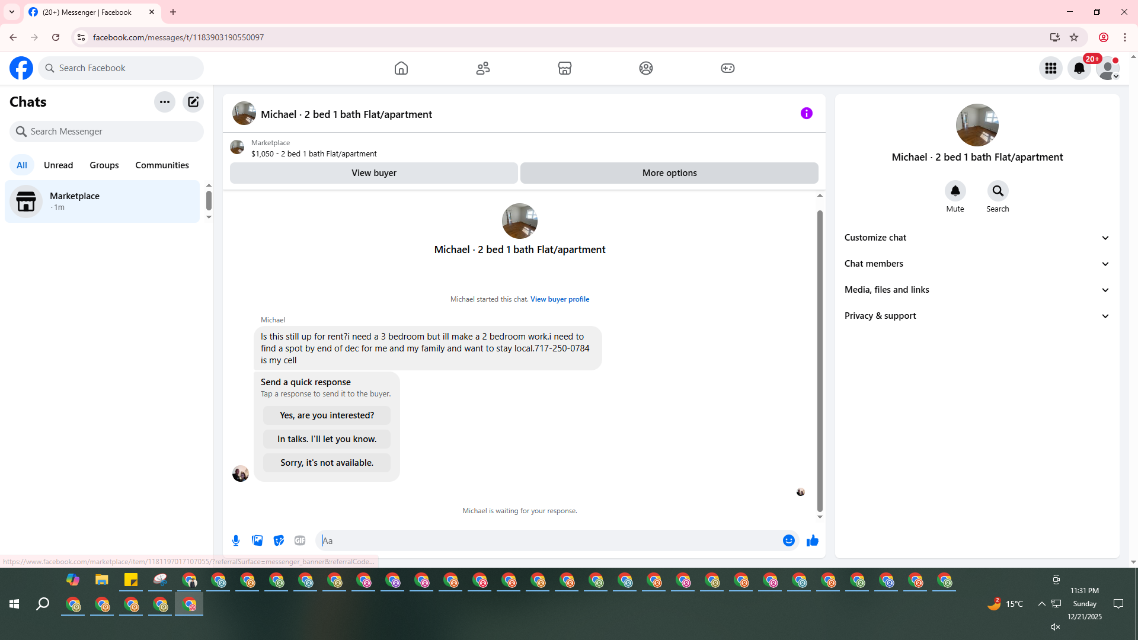This screenshot has width=1138, height=640.
Task: Click the Search Facebook field
Action: tap(121, 68)
